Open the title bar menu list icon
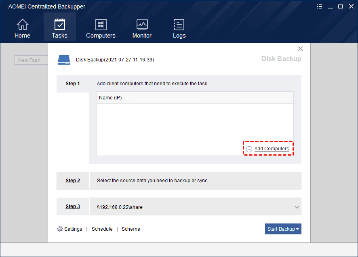 point(320,6)
